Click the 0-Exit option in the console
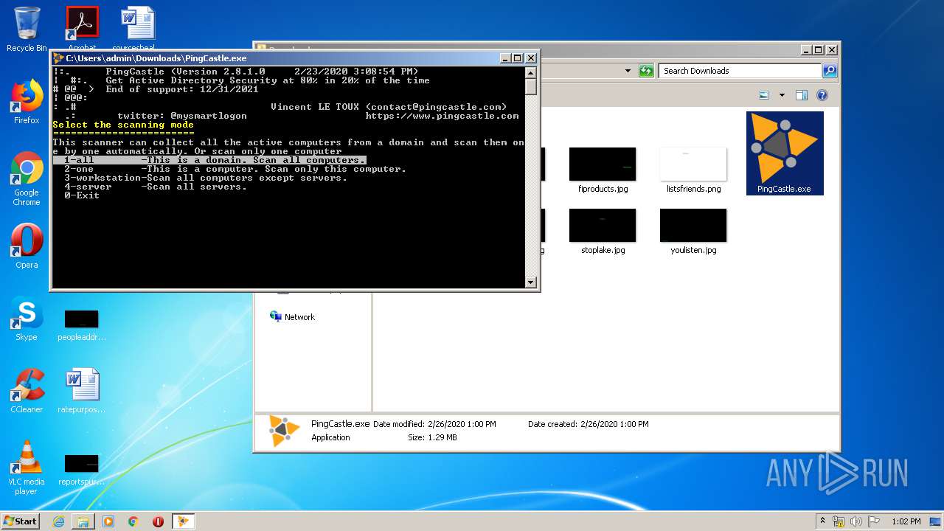Screen dimensions: 944x531 coord(81,195)
